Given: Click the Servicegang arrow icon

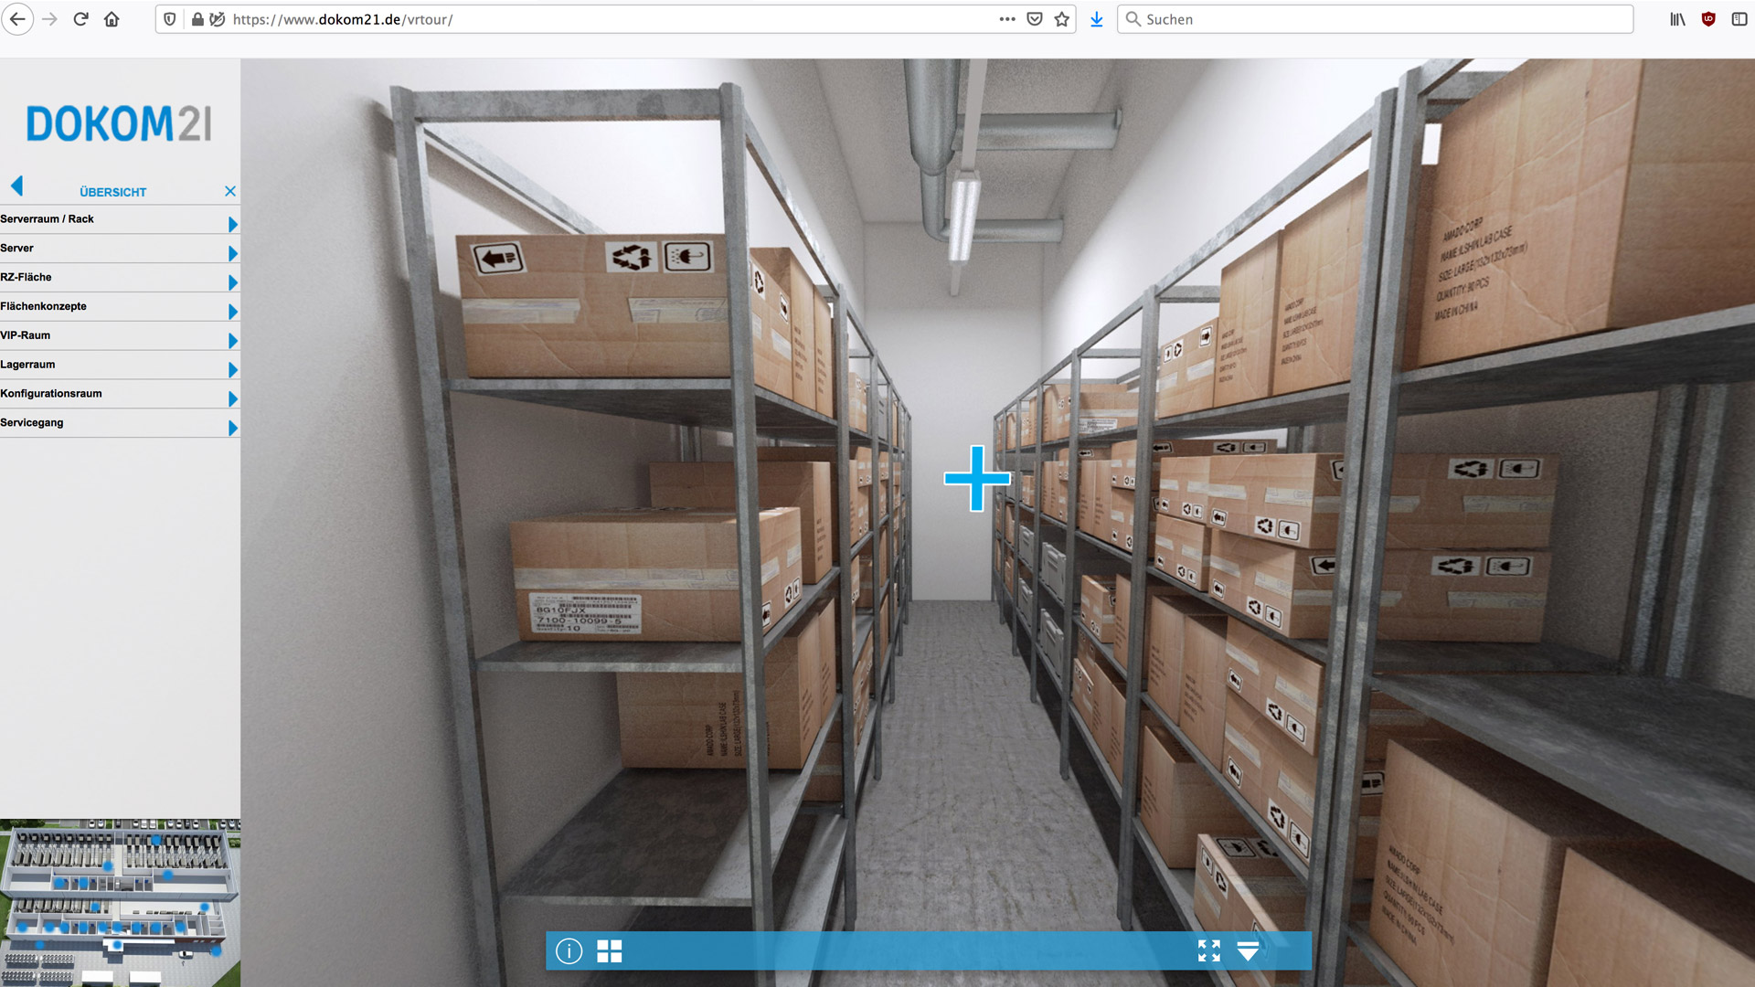Looking at the screenshot, I should coord(233,428).
